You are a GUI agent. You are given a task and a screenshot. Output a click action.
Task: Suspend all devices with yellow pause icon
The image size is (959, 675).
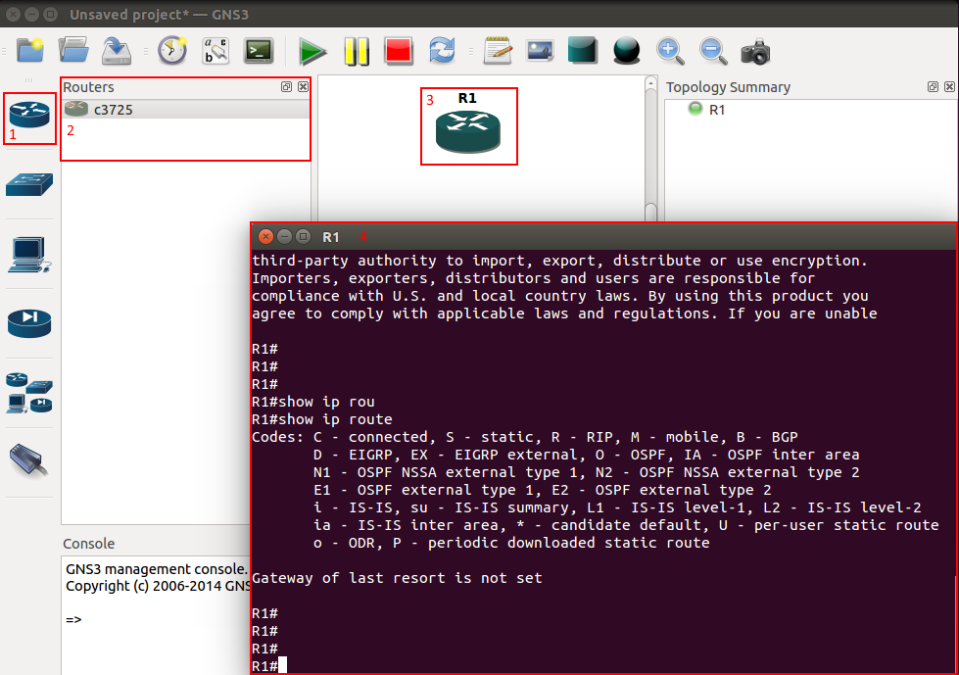coord(357,51)
